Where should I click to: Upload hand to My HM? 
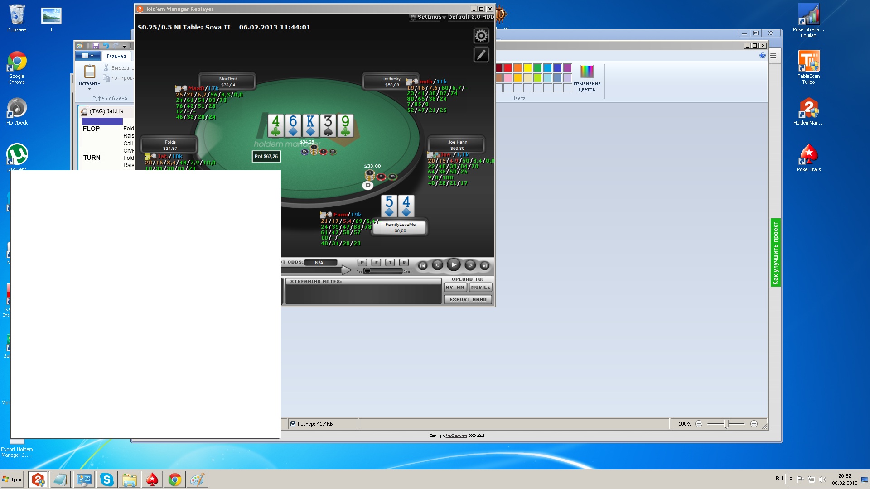tap(455, 287)
